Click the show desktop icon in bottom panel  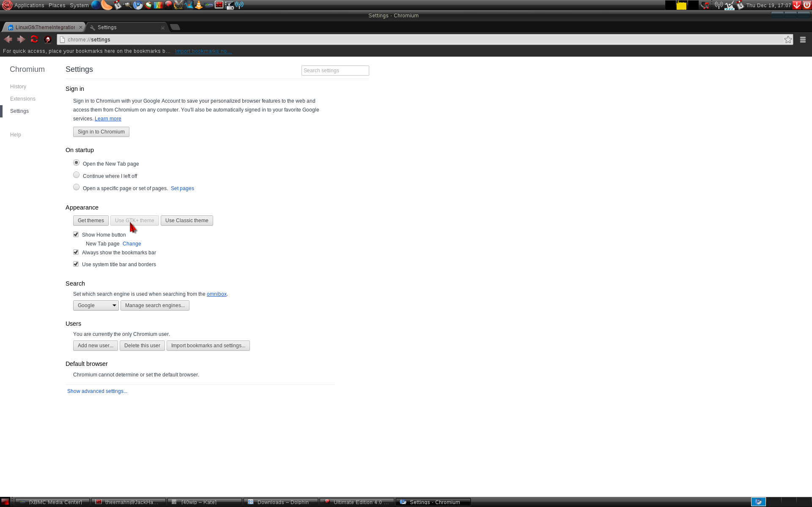pos(5,502)
